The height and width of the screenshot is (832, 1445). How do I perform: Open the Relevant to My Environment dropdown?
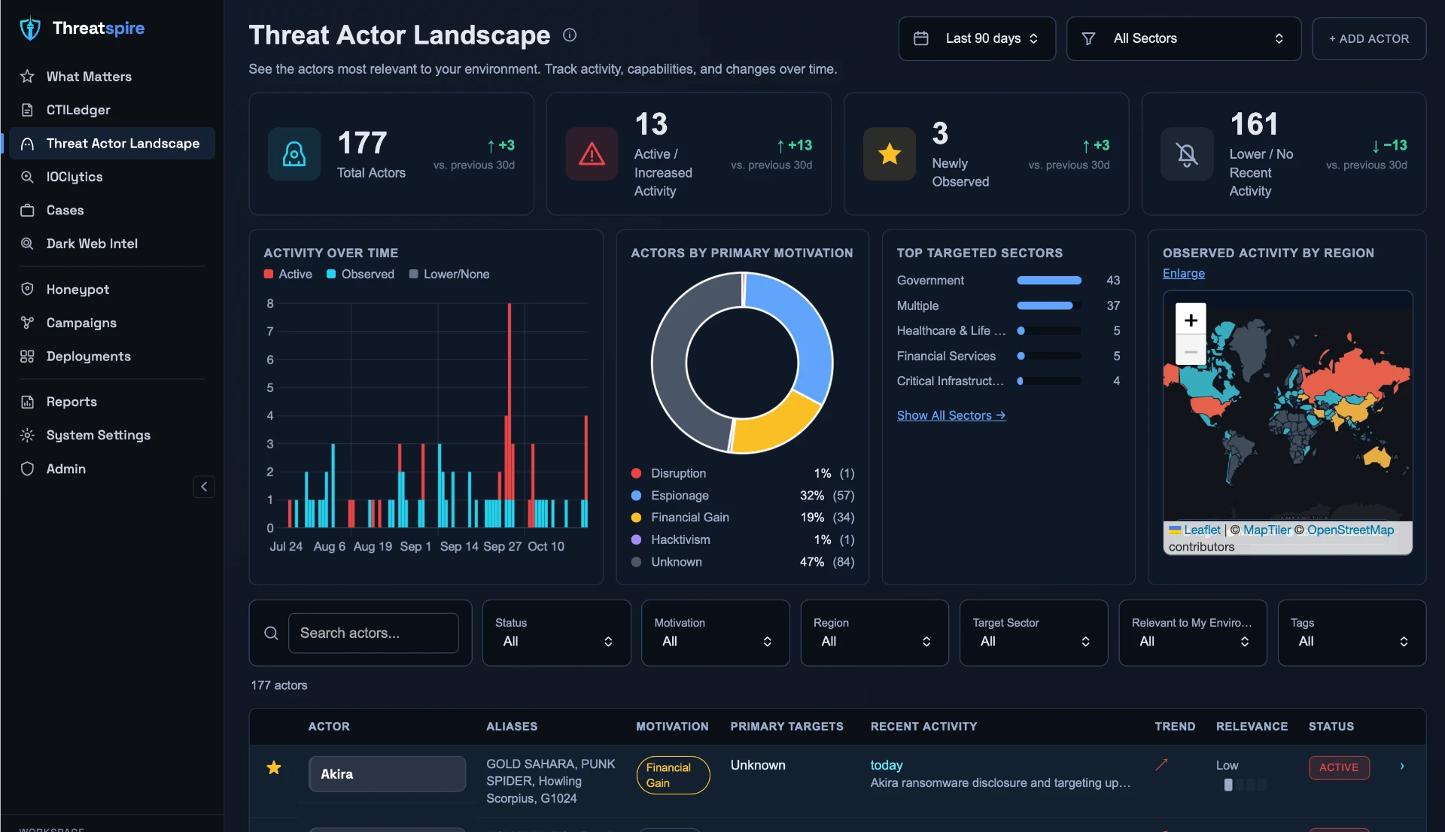1193,633
